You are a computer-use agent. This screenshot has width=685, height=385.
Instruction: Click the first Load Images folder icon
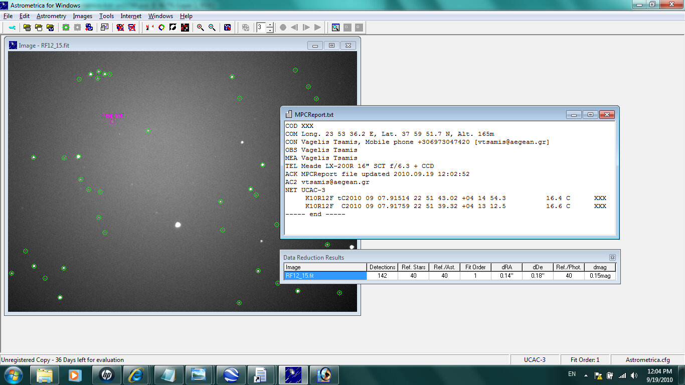tap(27, 28)
